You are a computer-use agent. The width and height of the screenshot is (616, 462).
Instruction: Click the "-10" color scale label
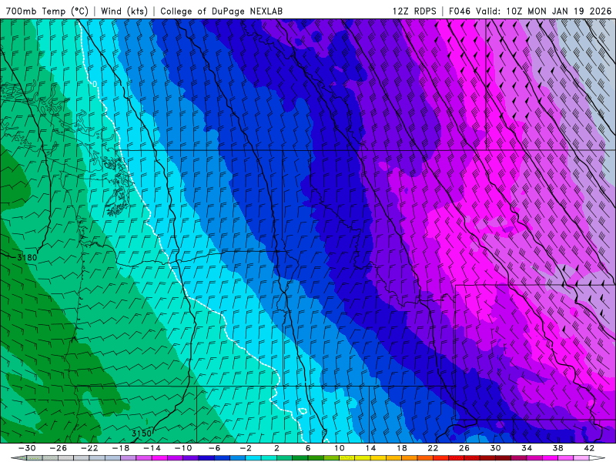point(183,448)
